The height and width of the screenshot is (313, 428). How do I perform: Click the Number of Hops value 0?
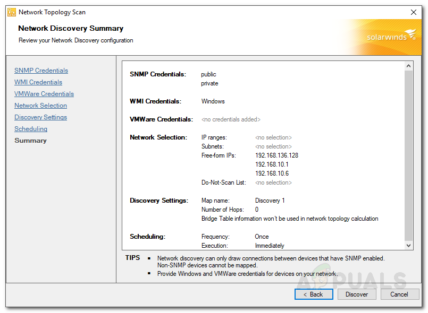tap(257, 210)
